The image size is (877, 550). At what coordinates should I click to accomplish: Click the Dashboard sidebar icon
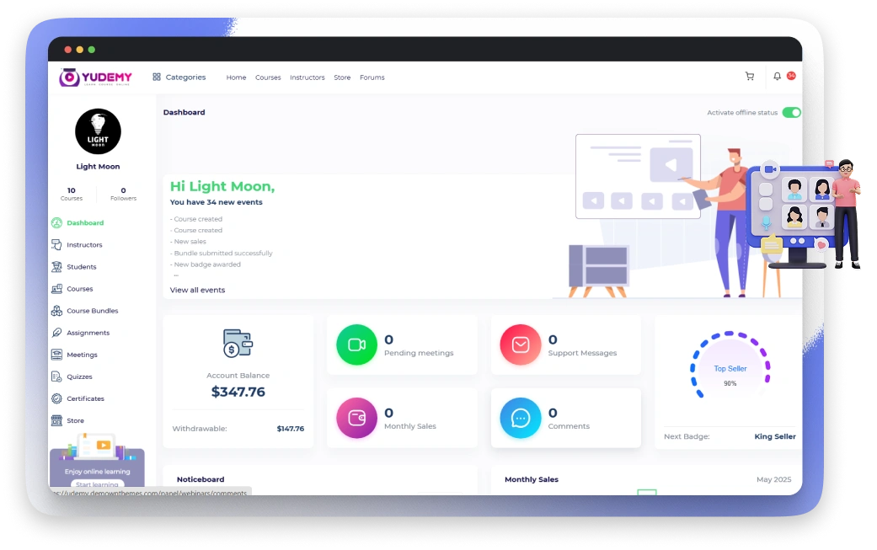[x=56, y=223]
